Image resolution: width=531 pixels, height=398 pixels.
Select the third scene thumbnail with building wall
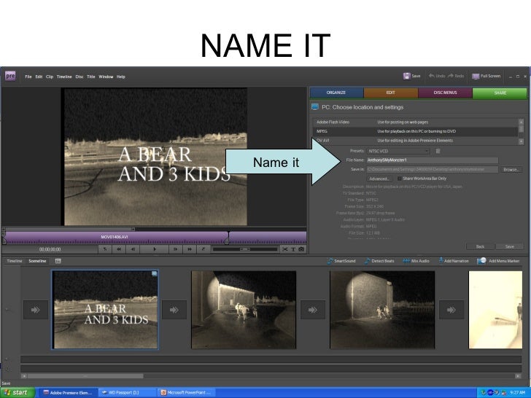(x=382, y=310)
